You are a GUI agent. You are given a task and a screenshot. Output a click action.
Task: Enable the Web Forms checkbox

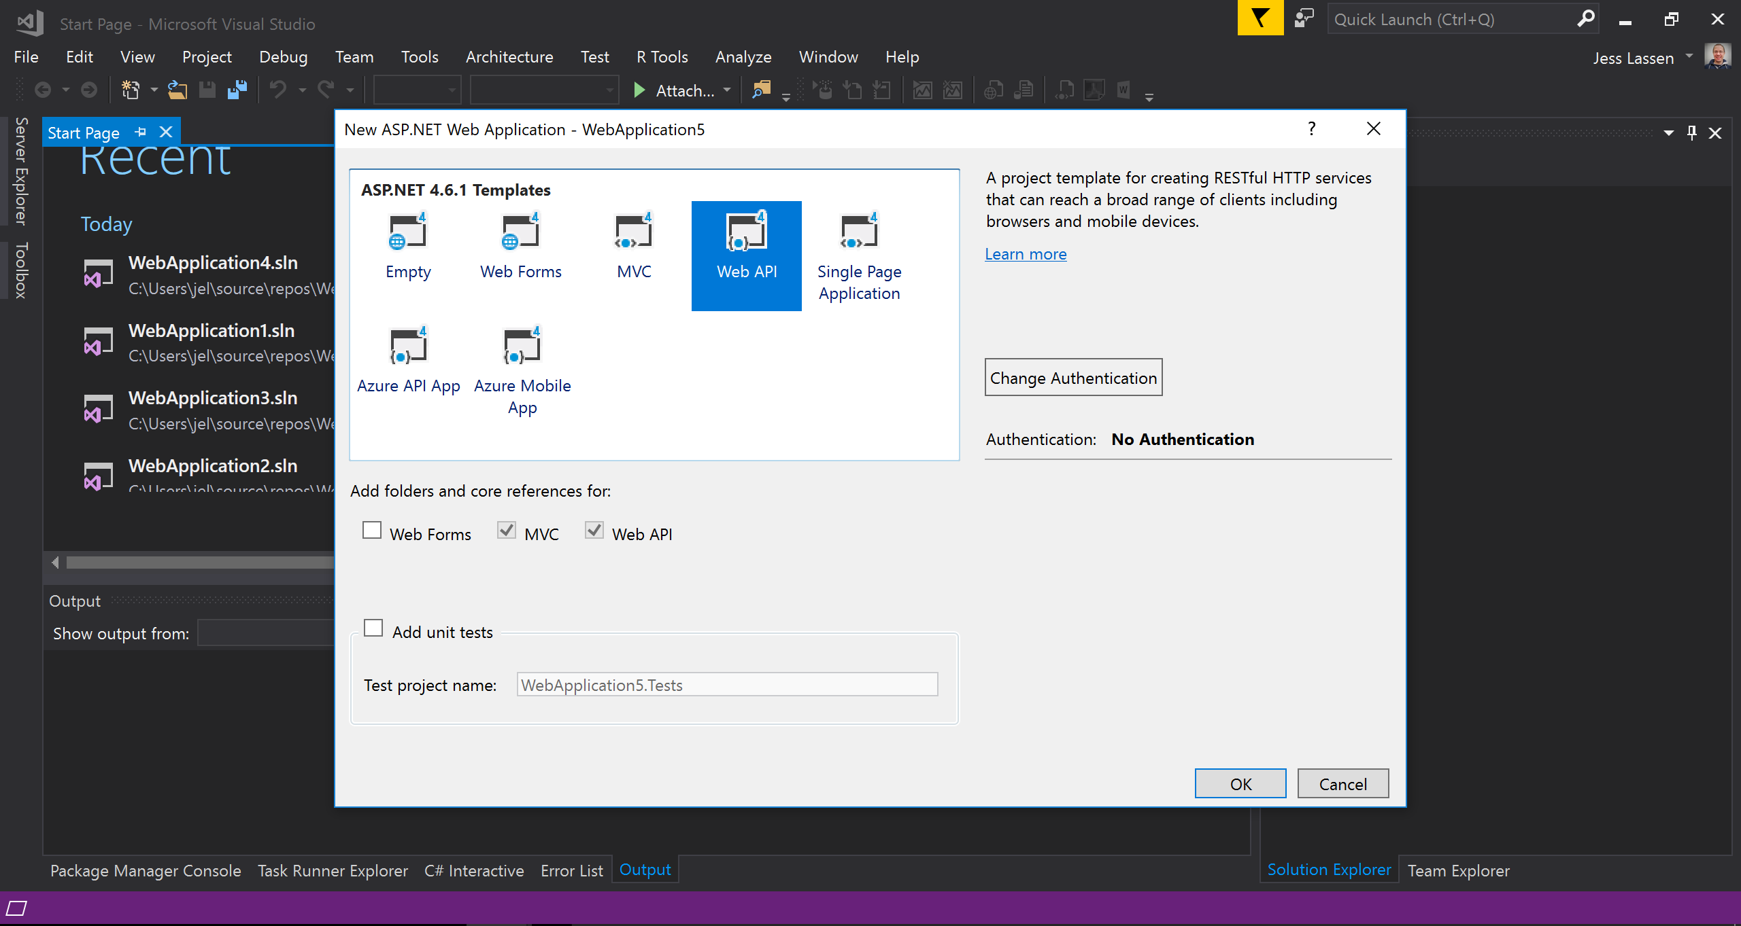coord(372,530)
